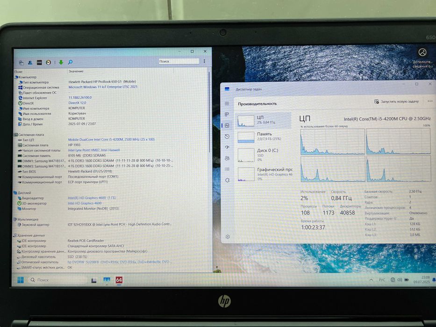The height and width of the screenshot is (327, 436).
Task: Click the clock gauge icon in AIDA64 toolbar
Action: click(x=49, y=63)
